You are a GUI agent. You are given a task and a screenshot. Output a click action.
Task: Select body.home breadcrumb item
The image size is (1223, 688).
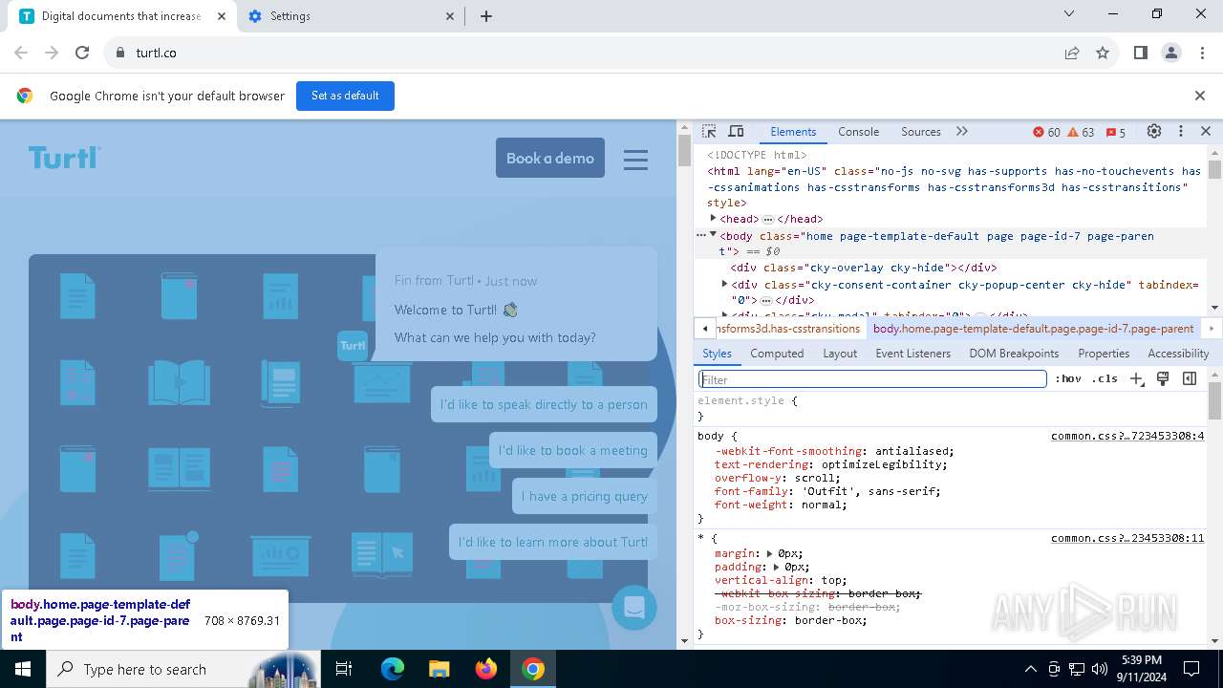[1033, 329]
